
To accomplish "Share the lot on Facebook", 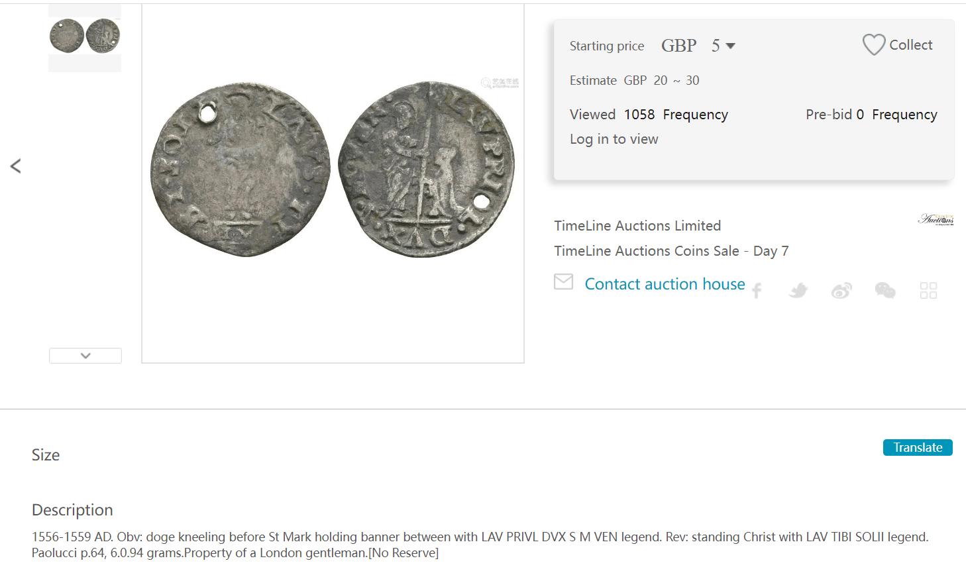I will tap(757, 291).
